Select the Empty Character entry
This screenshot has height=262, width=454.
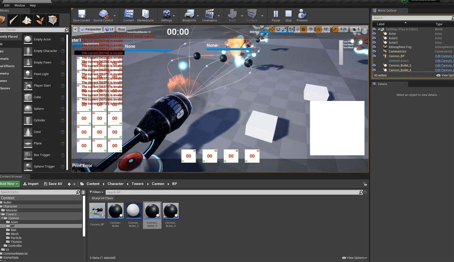(45, 51)
